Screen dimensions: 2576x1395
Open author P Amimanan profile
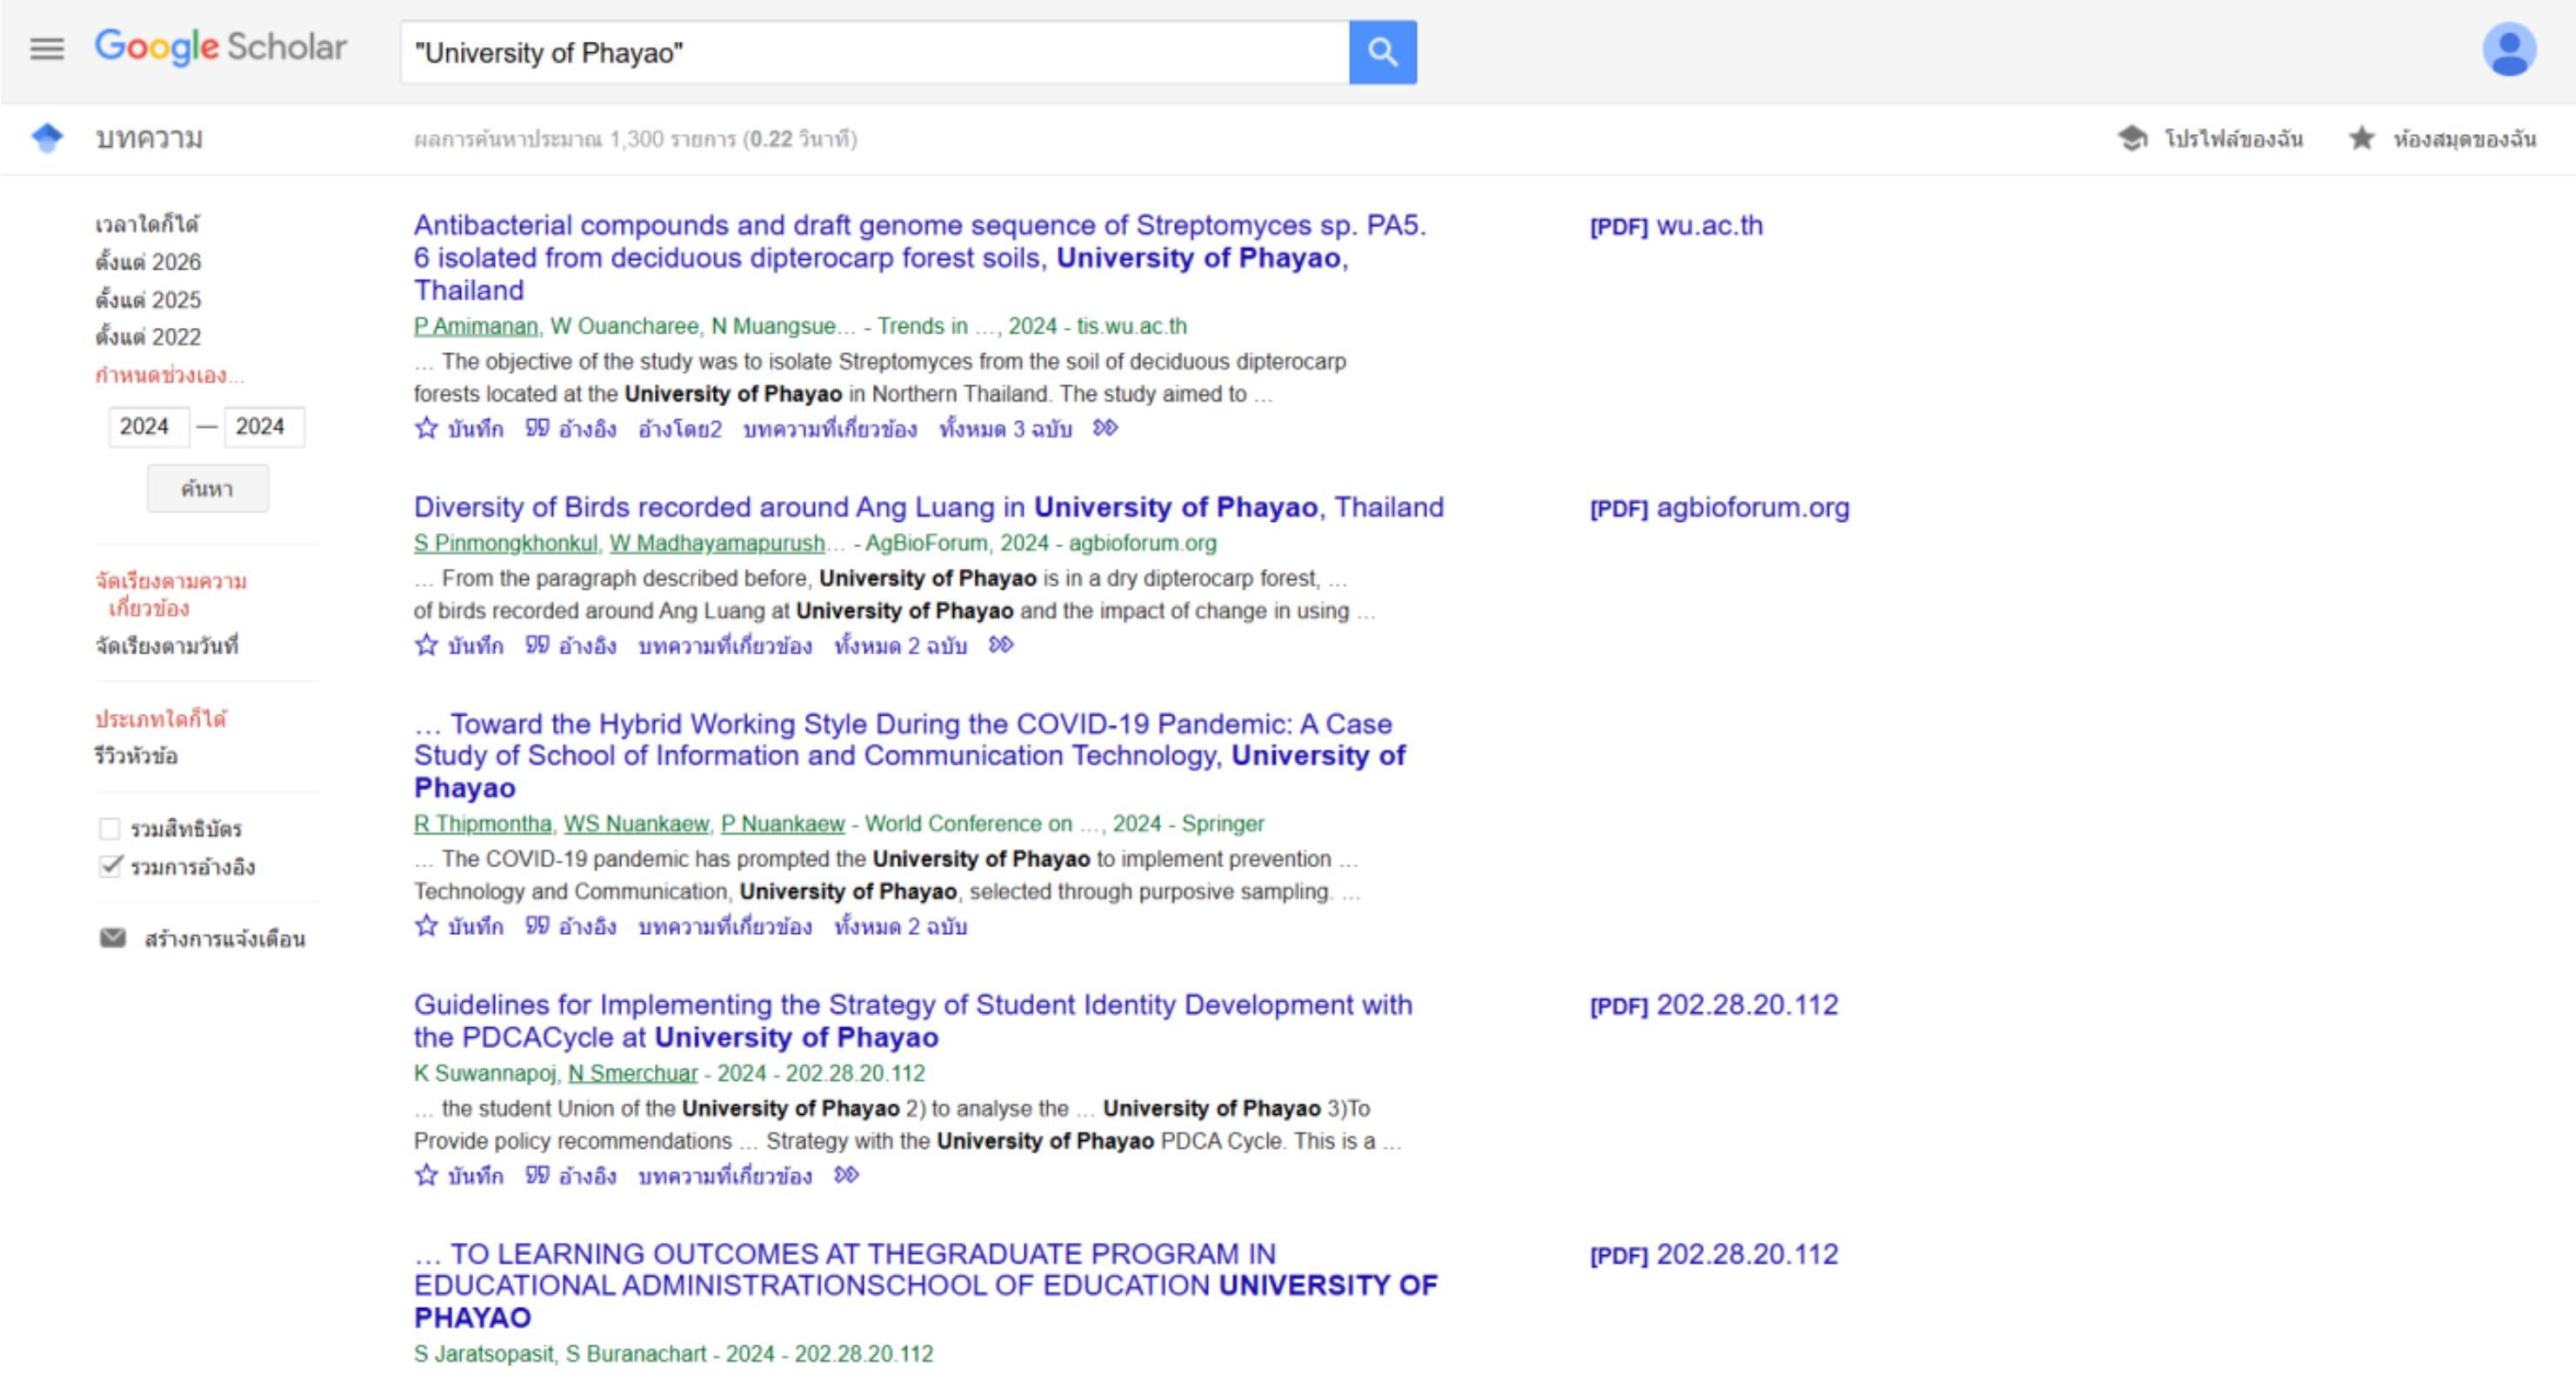476,327
